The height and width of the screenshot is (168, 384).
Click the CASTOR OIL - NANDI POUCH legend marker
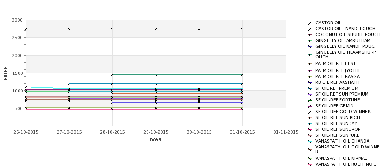point(310,29)
